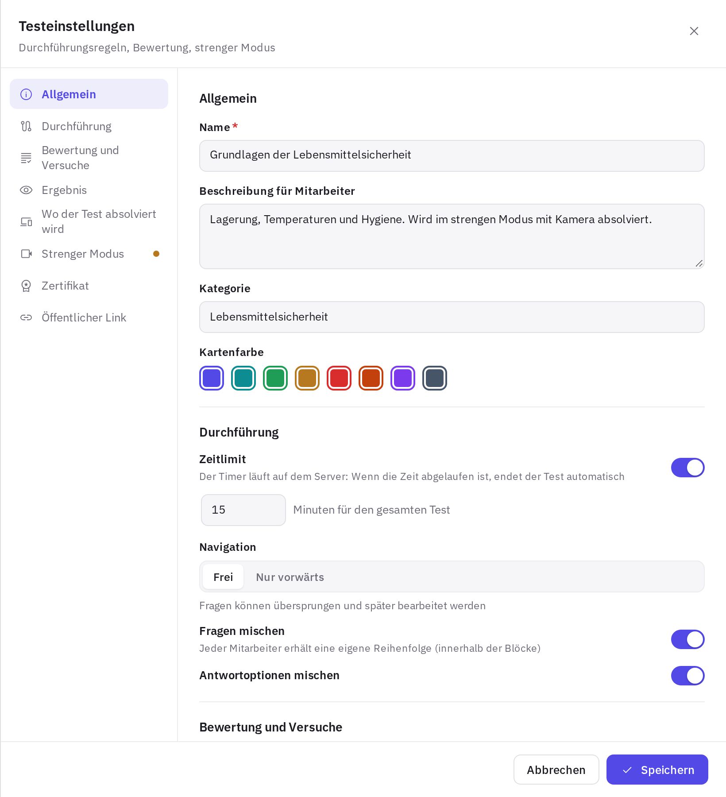This screenshot has height=797, width=726.
Task: Click the info icon beside Allgemein
Action: coord(26,94)
